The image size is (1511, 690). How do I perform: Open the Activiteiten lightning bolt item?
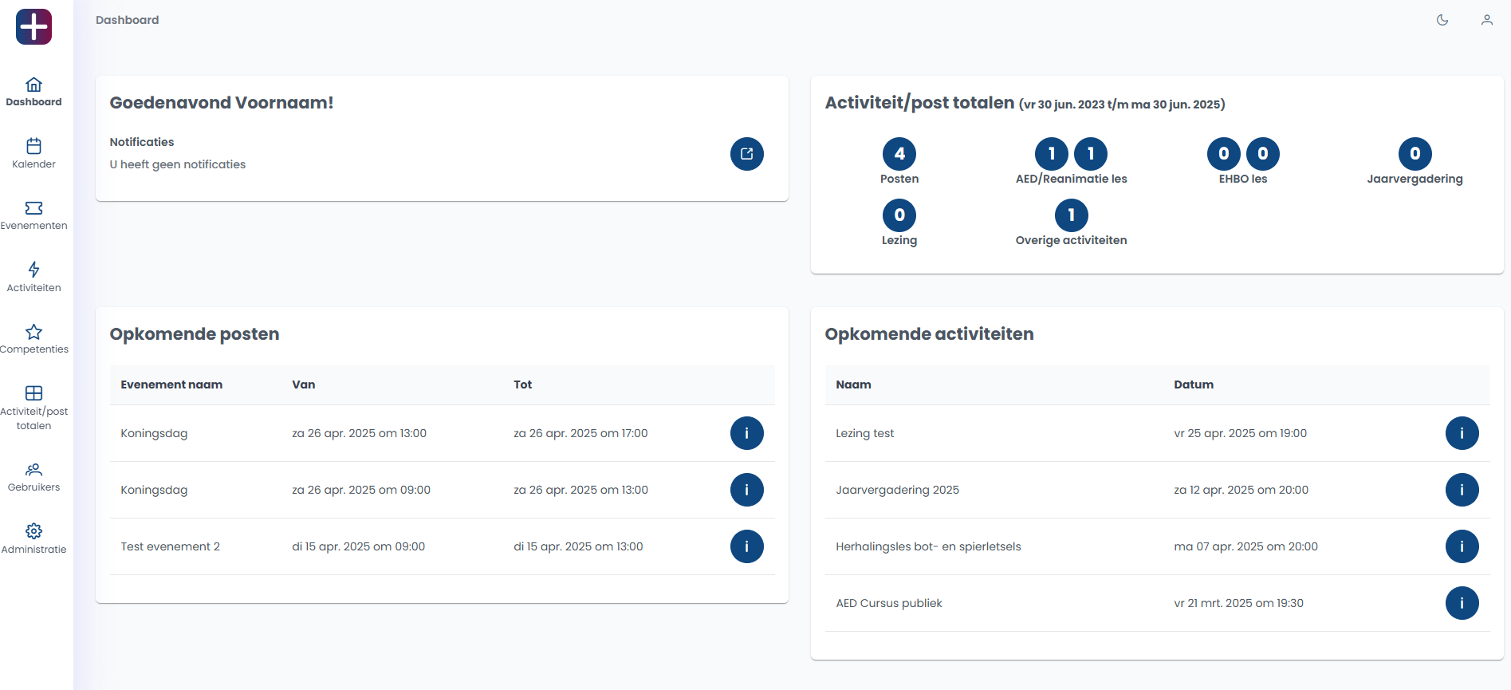pos(33,277)
